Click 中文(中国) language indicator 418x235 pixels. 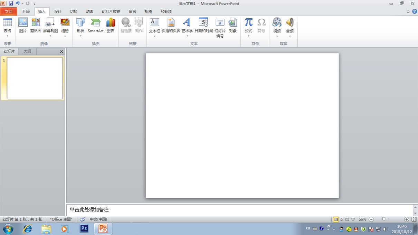pyautogui.click(x=98, y=219)
